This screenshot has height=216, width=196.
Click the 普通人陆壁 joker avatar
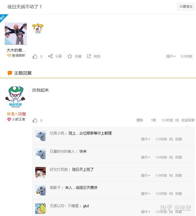15,97
